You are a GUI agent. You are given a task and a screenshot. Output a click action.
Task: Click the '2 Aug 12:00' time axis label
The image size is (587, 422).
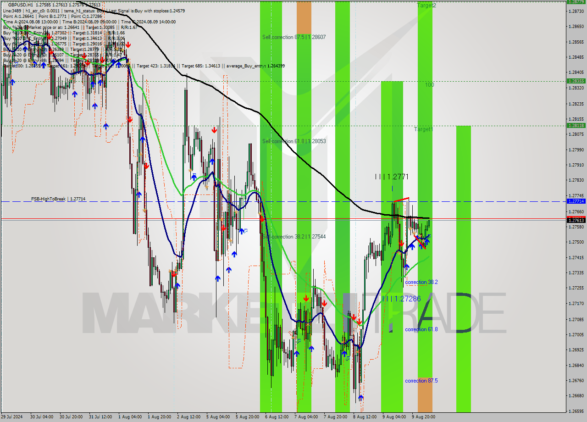pos(188,417)
